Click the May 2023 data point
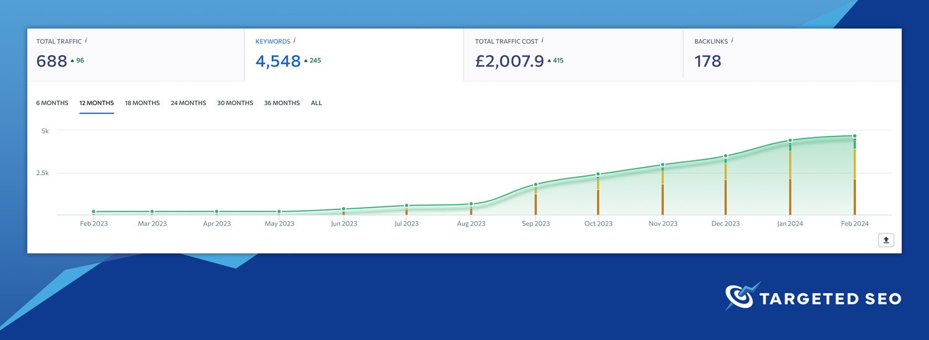 click(279, 212)
